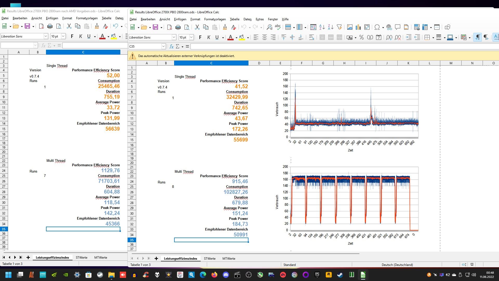Toggle Wrap Text button
Screen dimensions: 499x281
[312, 37]
